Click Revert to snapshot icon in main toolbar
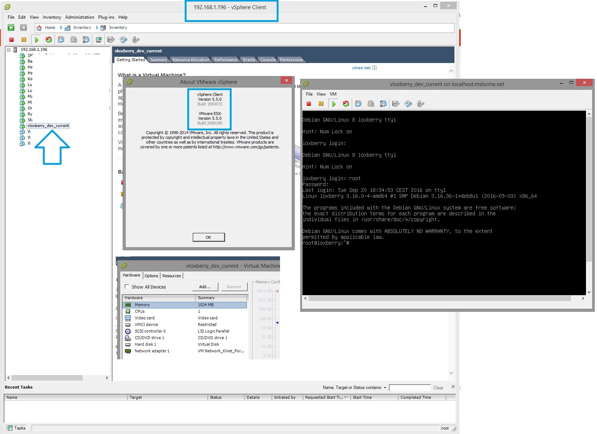The width and height of the screenshot is (597, 434). [74, 40]
